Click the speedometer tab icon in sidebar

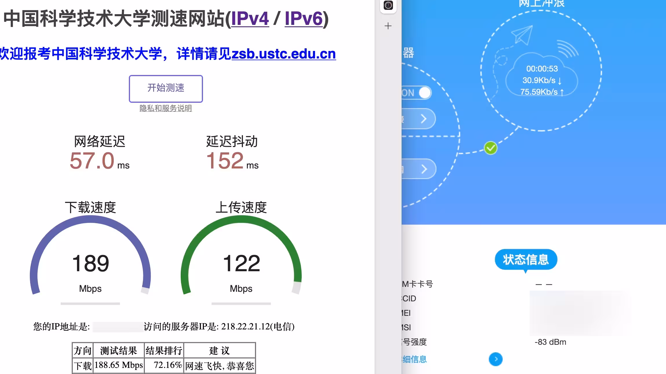(388, 5)
